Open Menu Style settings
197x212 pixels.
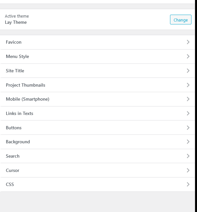[x=18, y=56]
